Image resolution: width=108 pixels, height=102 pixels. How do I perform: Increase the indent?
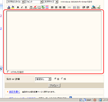(88, 7)
